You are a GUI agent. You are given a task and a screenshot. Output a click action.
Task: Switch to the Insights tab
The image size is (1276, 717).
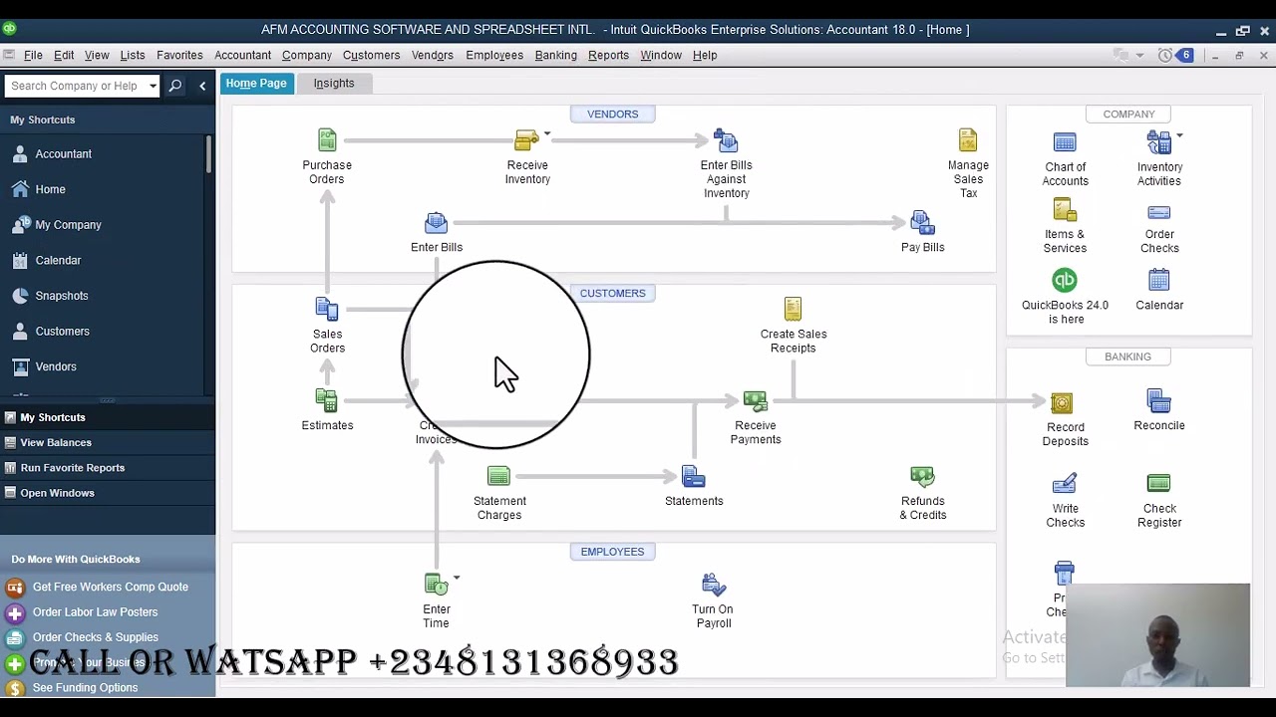[x=334, y=84]
